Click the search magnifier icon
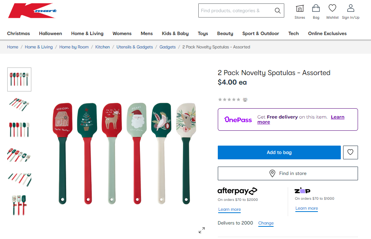The image size is (371, 239). [x=277, y=11]
